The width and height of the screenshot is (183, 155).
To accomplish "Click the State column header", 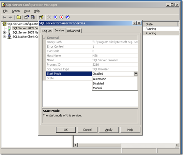I will 161,24.
